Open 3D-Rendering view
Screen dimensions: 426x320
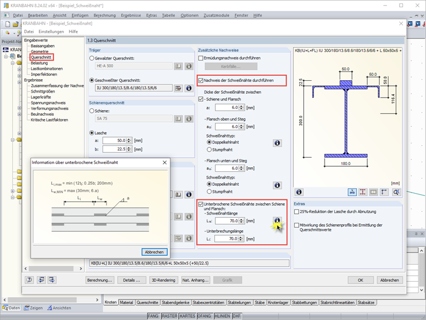point(163,280)
